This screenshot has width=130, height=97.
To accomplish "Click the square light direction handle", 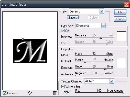I will pos(32,50).
